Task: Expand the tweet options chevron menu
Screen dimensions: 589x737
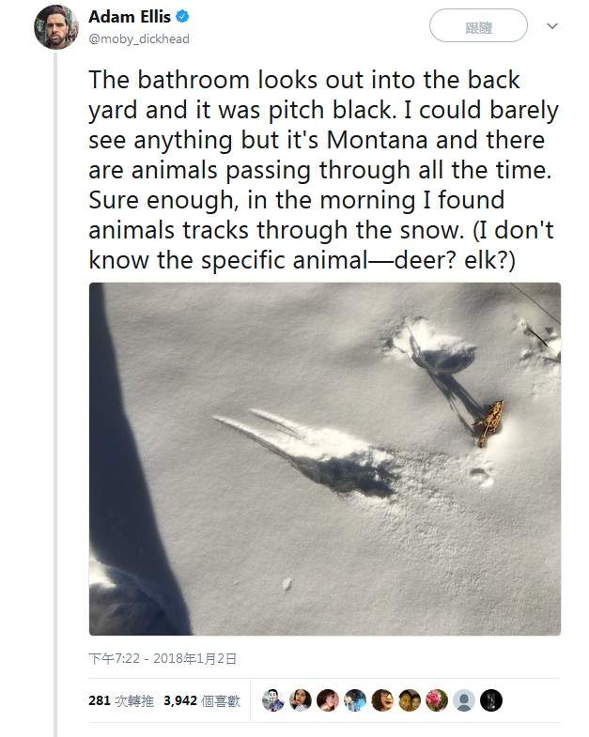Action: tap(551, 26)
